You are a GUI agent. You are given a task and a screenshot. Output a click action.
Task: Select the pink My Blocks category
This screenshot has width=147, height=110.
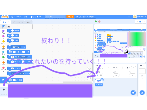(3, 69)
